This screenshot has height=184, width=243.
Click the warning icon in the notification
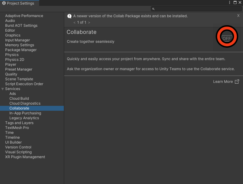(69, 16)
